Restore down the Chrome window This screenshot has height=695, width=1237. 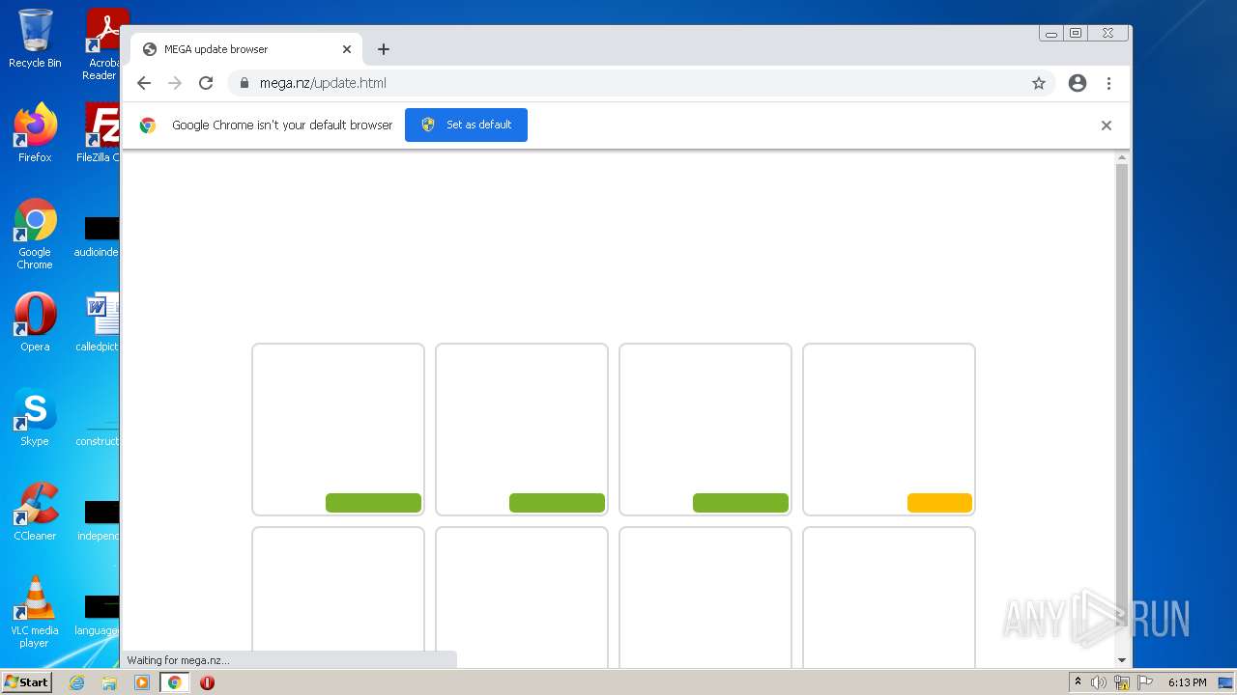[1076, 33]
